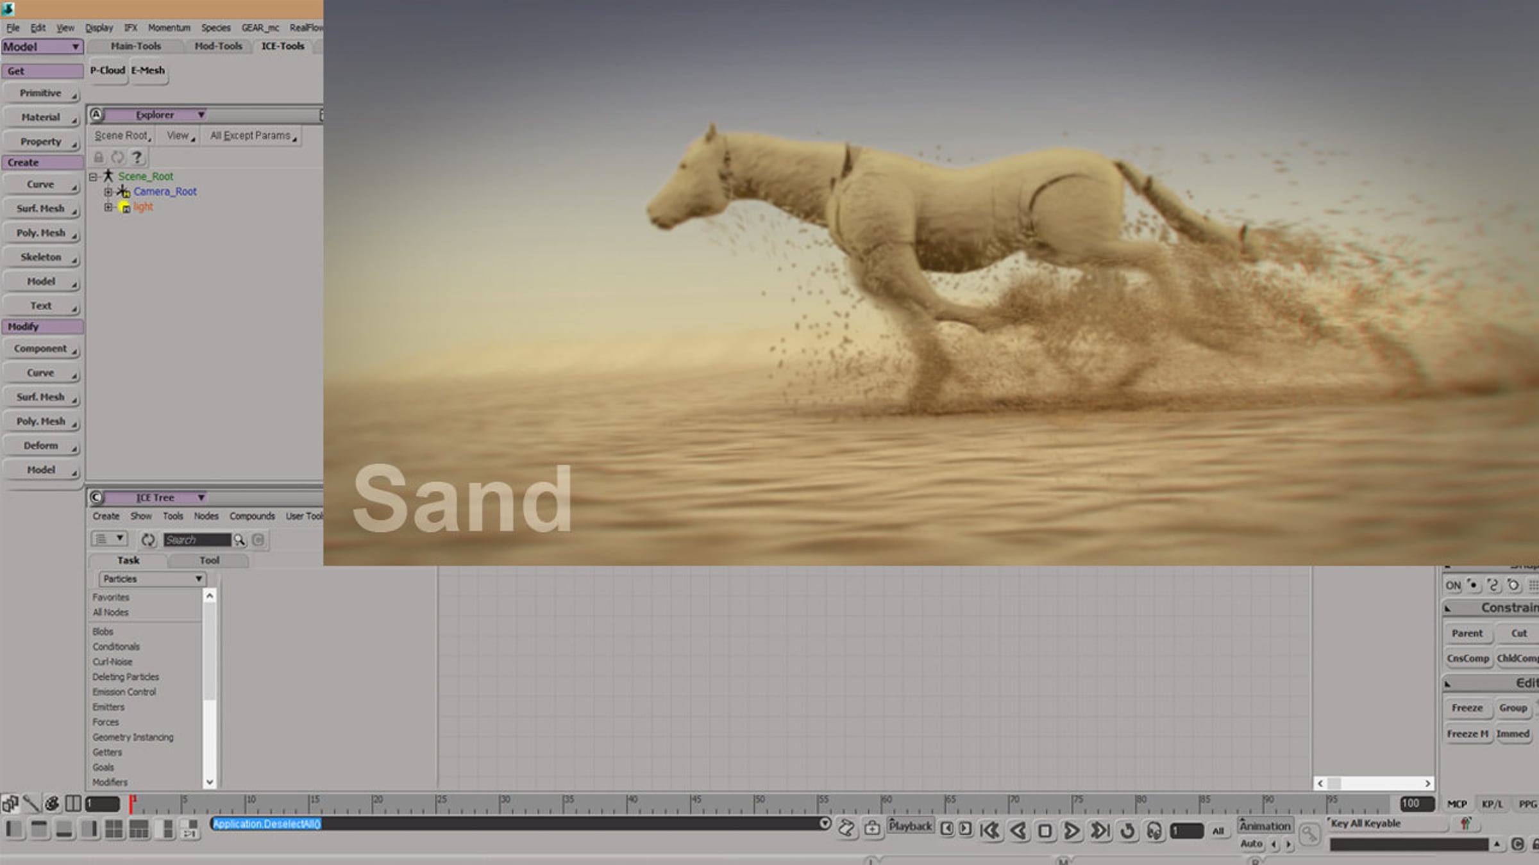Screen dimensions: 1539x865
Task: Open the Explorer view type dropdown
Action: pyautogui.click(x=155, y=115)
